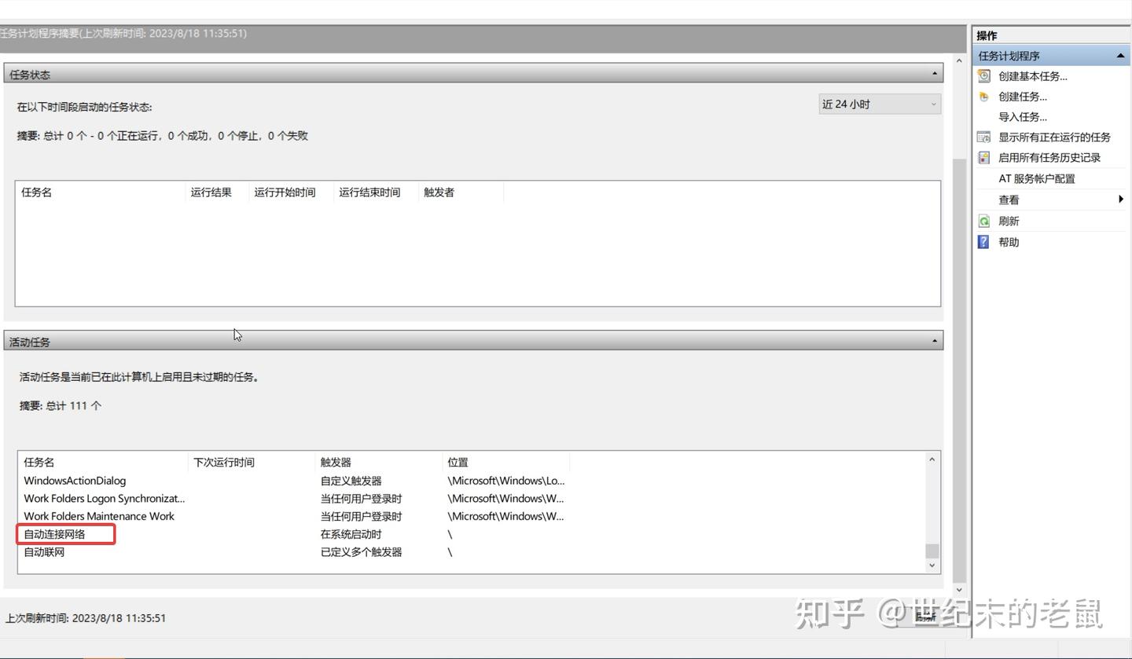Click the 刷新 button at bottom right

point(925,618)
